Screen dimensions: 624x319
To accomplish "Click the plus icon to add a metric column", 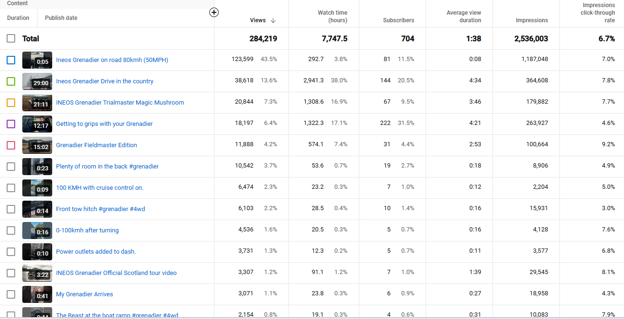I will tap(214, 13).
